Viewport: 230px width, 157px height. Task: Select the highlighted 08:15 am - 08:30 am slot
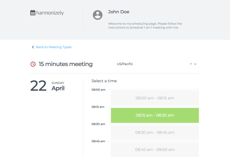click(x=155, y=115)
